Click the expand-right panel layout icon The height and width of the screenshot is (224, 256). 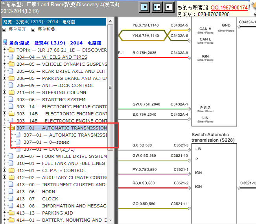coord(144,7)
